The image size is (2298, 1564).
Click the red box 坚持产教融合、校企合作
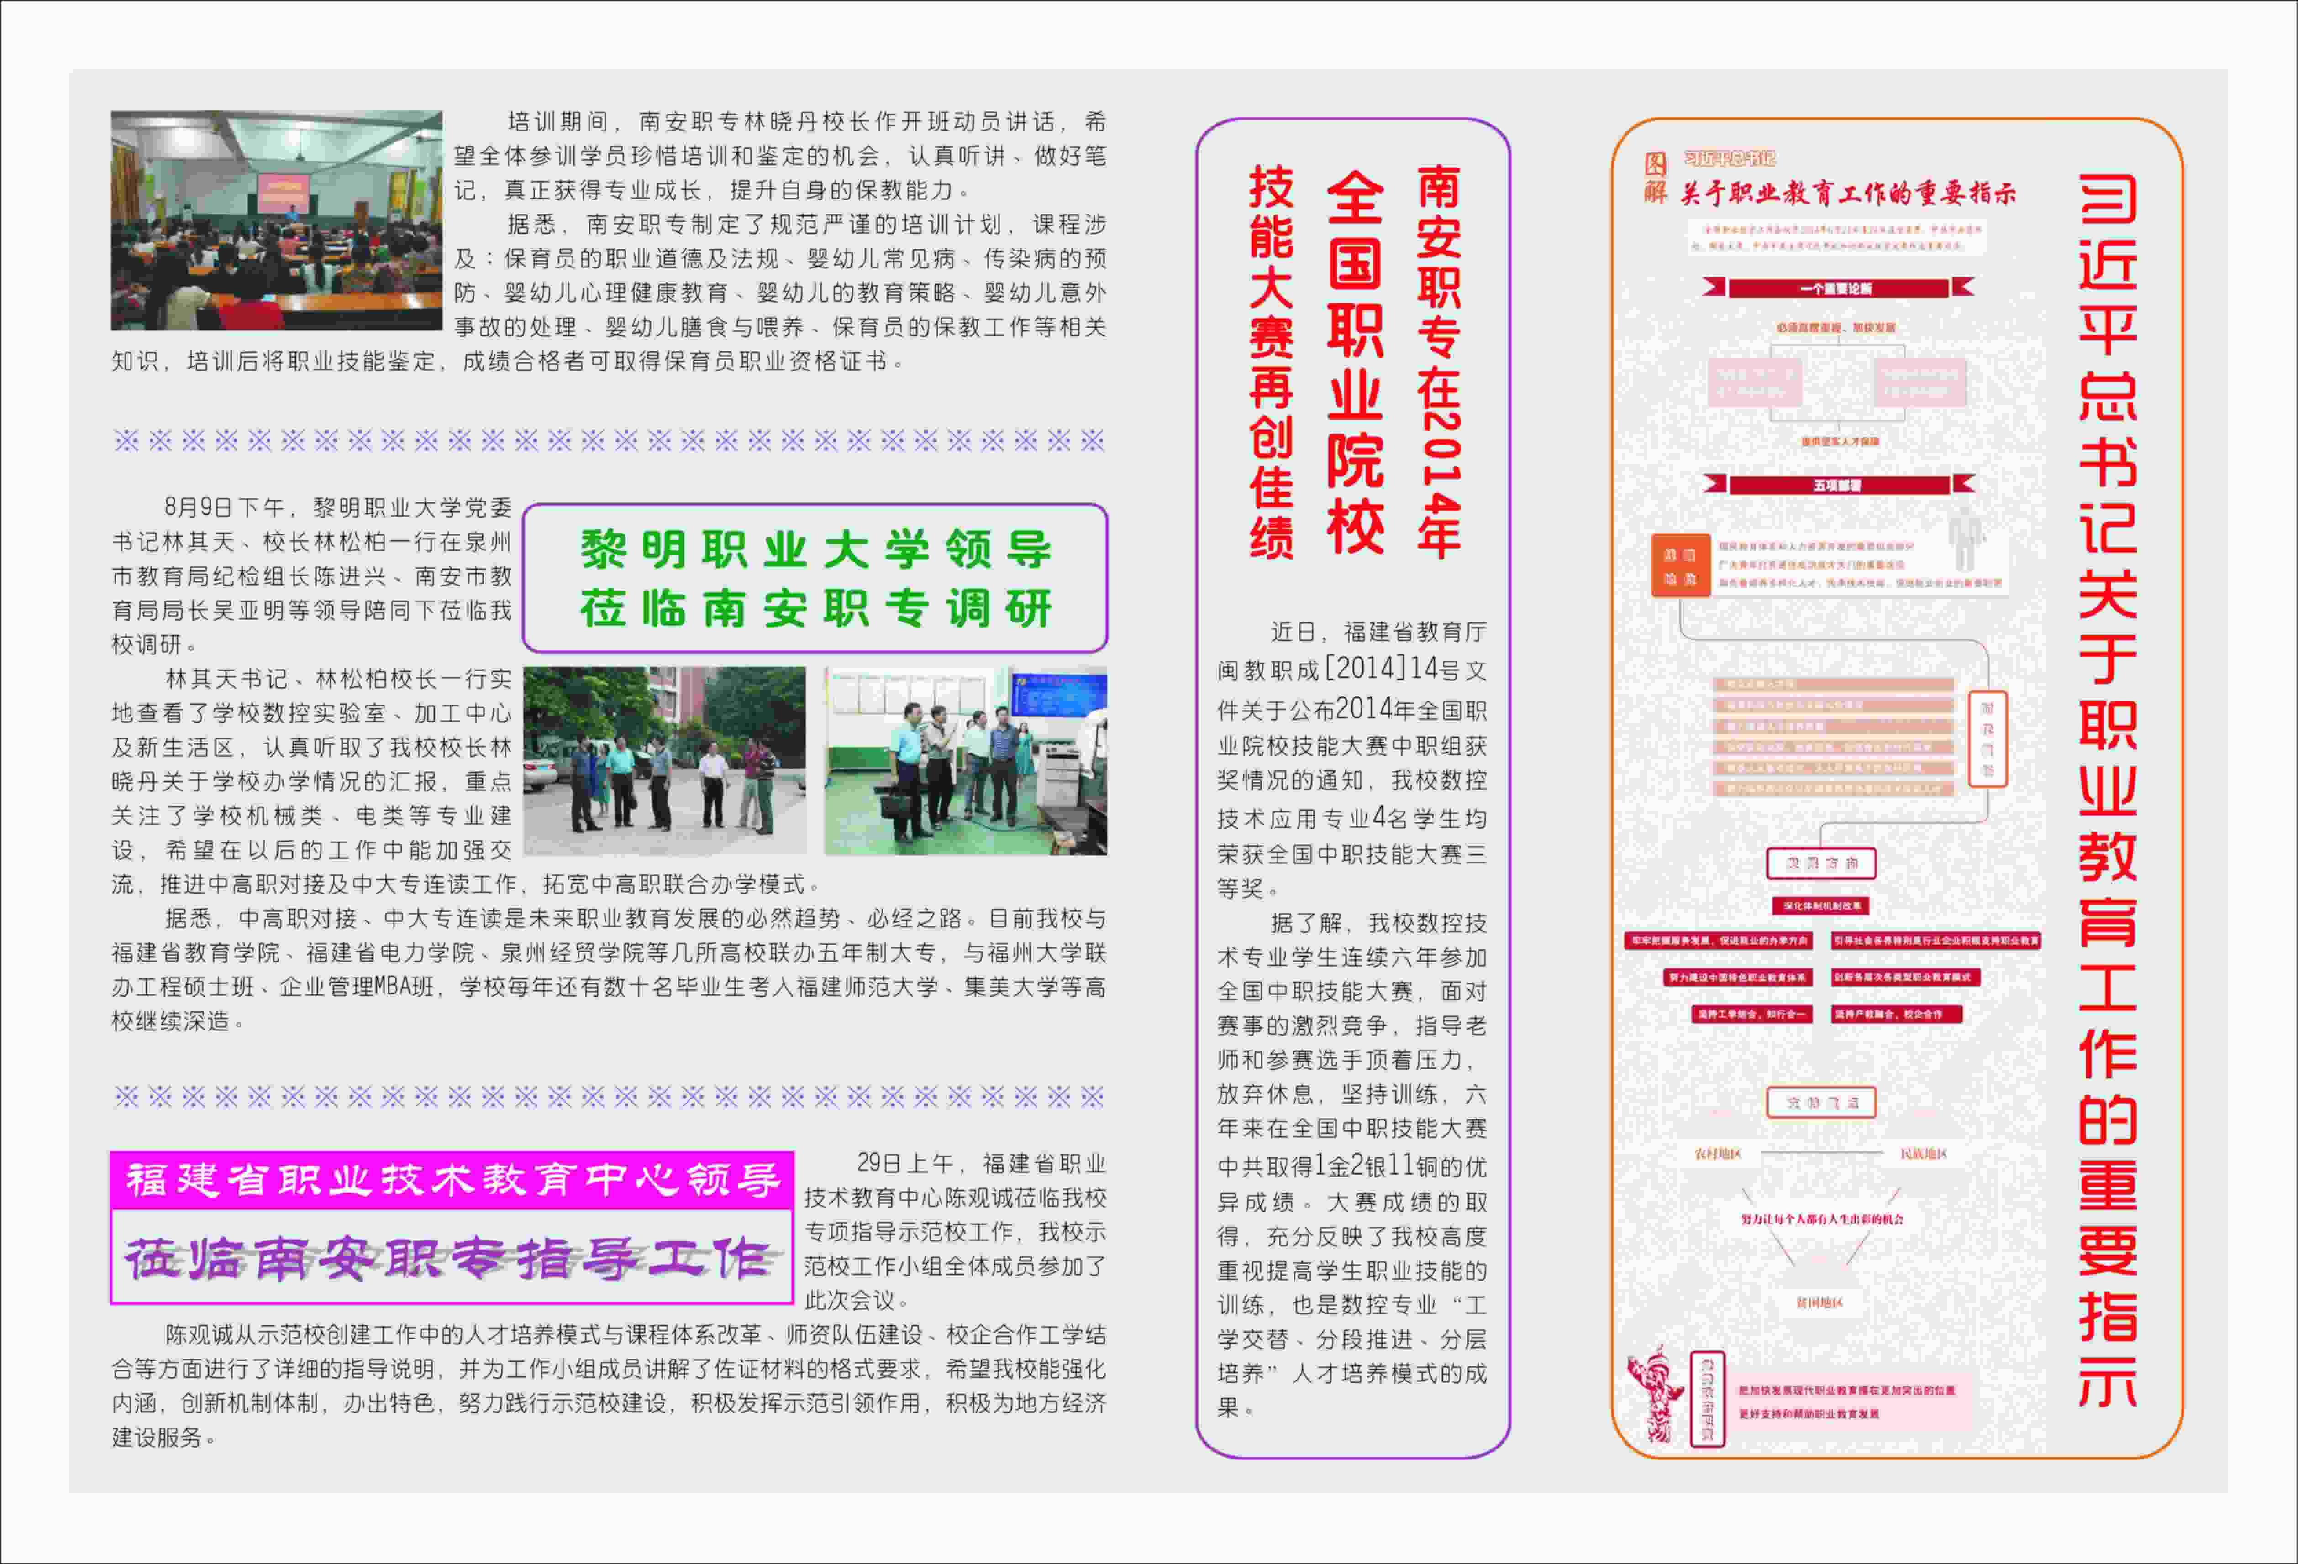[x=1897, y=1015]
